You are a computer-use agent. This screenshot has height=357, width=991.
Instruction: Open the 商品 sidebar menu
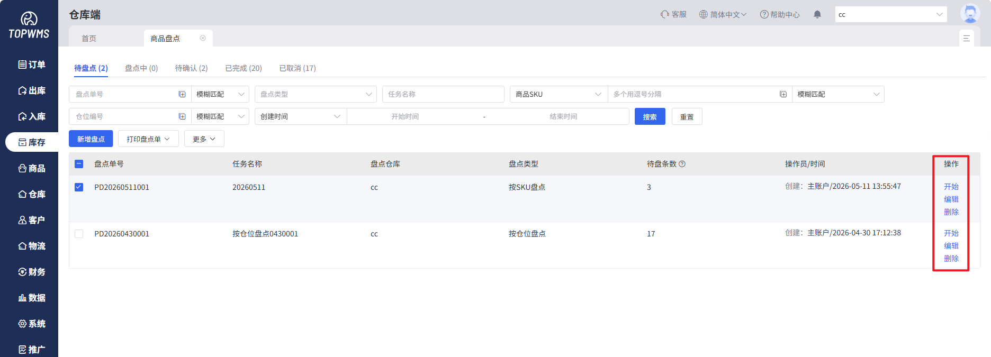pyautogui.click(x=32, y=168)
